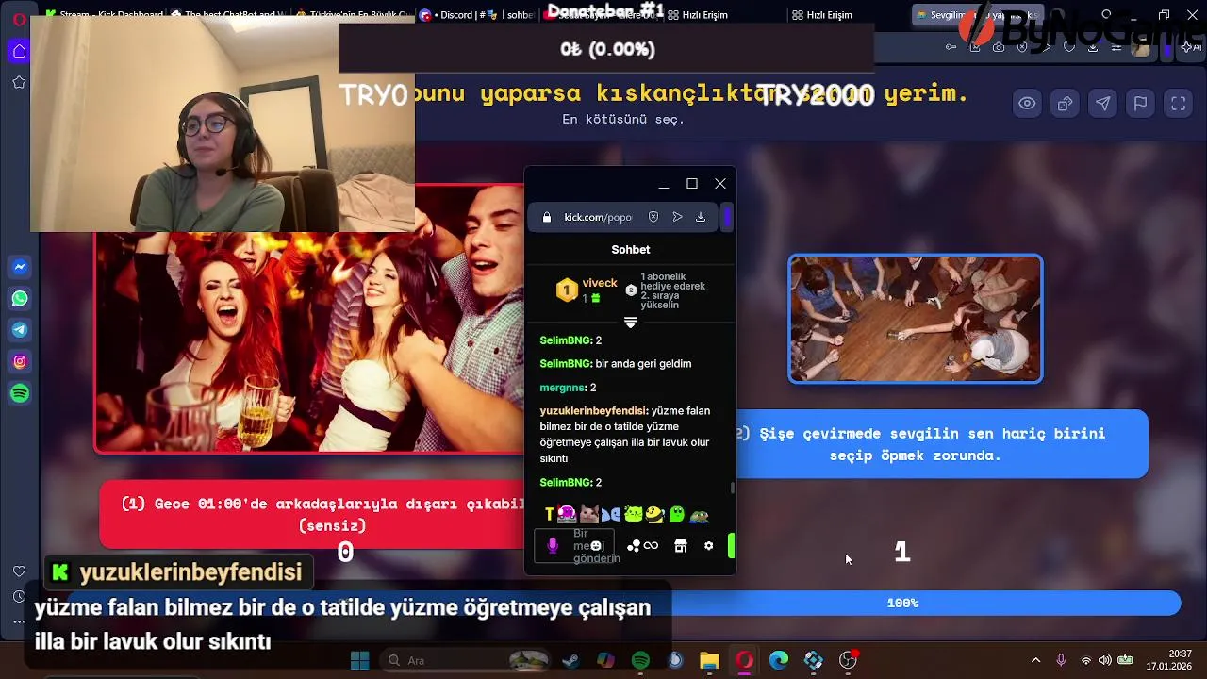Image resolution: width=1207 pixels, height=679 pixels.
Task: Show hidden system tray icons chevron
Action: coord(1035,660)
